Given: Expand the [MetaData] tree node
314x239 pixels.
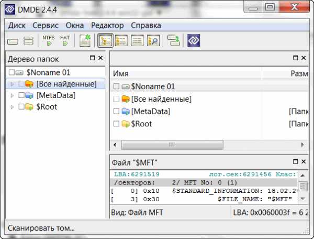Looking at the screenshot, I should (12, 95).
